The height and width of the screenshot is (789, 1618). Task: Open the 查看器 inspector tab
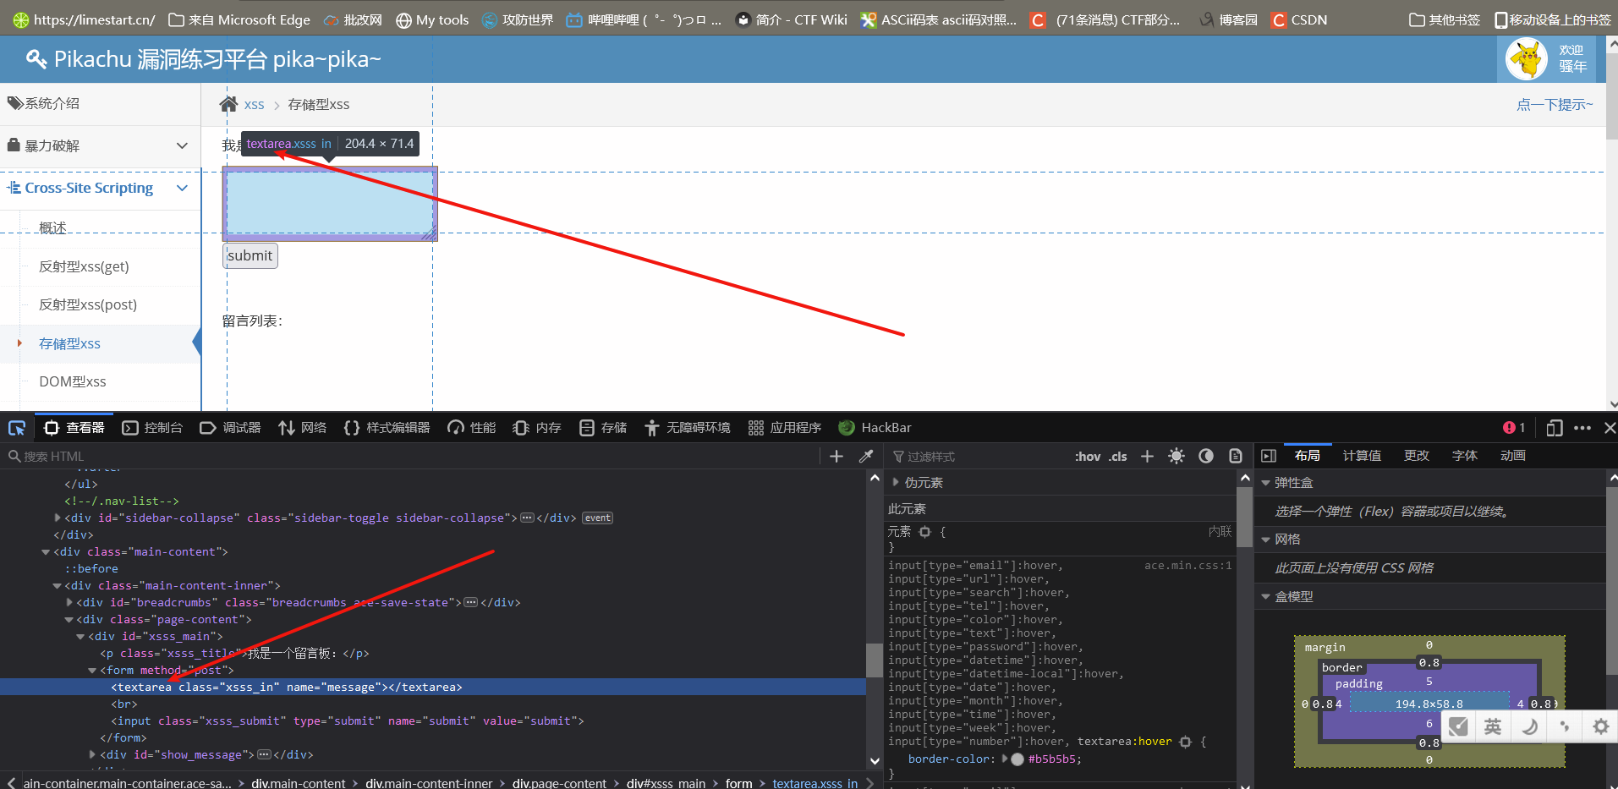click(x=74, y=428)
